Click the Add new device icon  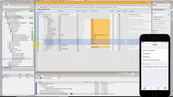point(6,13)
